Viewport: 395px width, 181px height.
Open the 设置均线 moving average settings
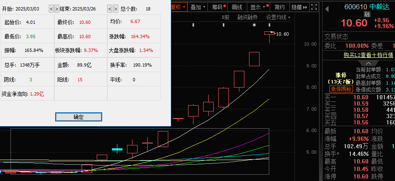pyautogui.click(x=278, y=17)
